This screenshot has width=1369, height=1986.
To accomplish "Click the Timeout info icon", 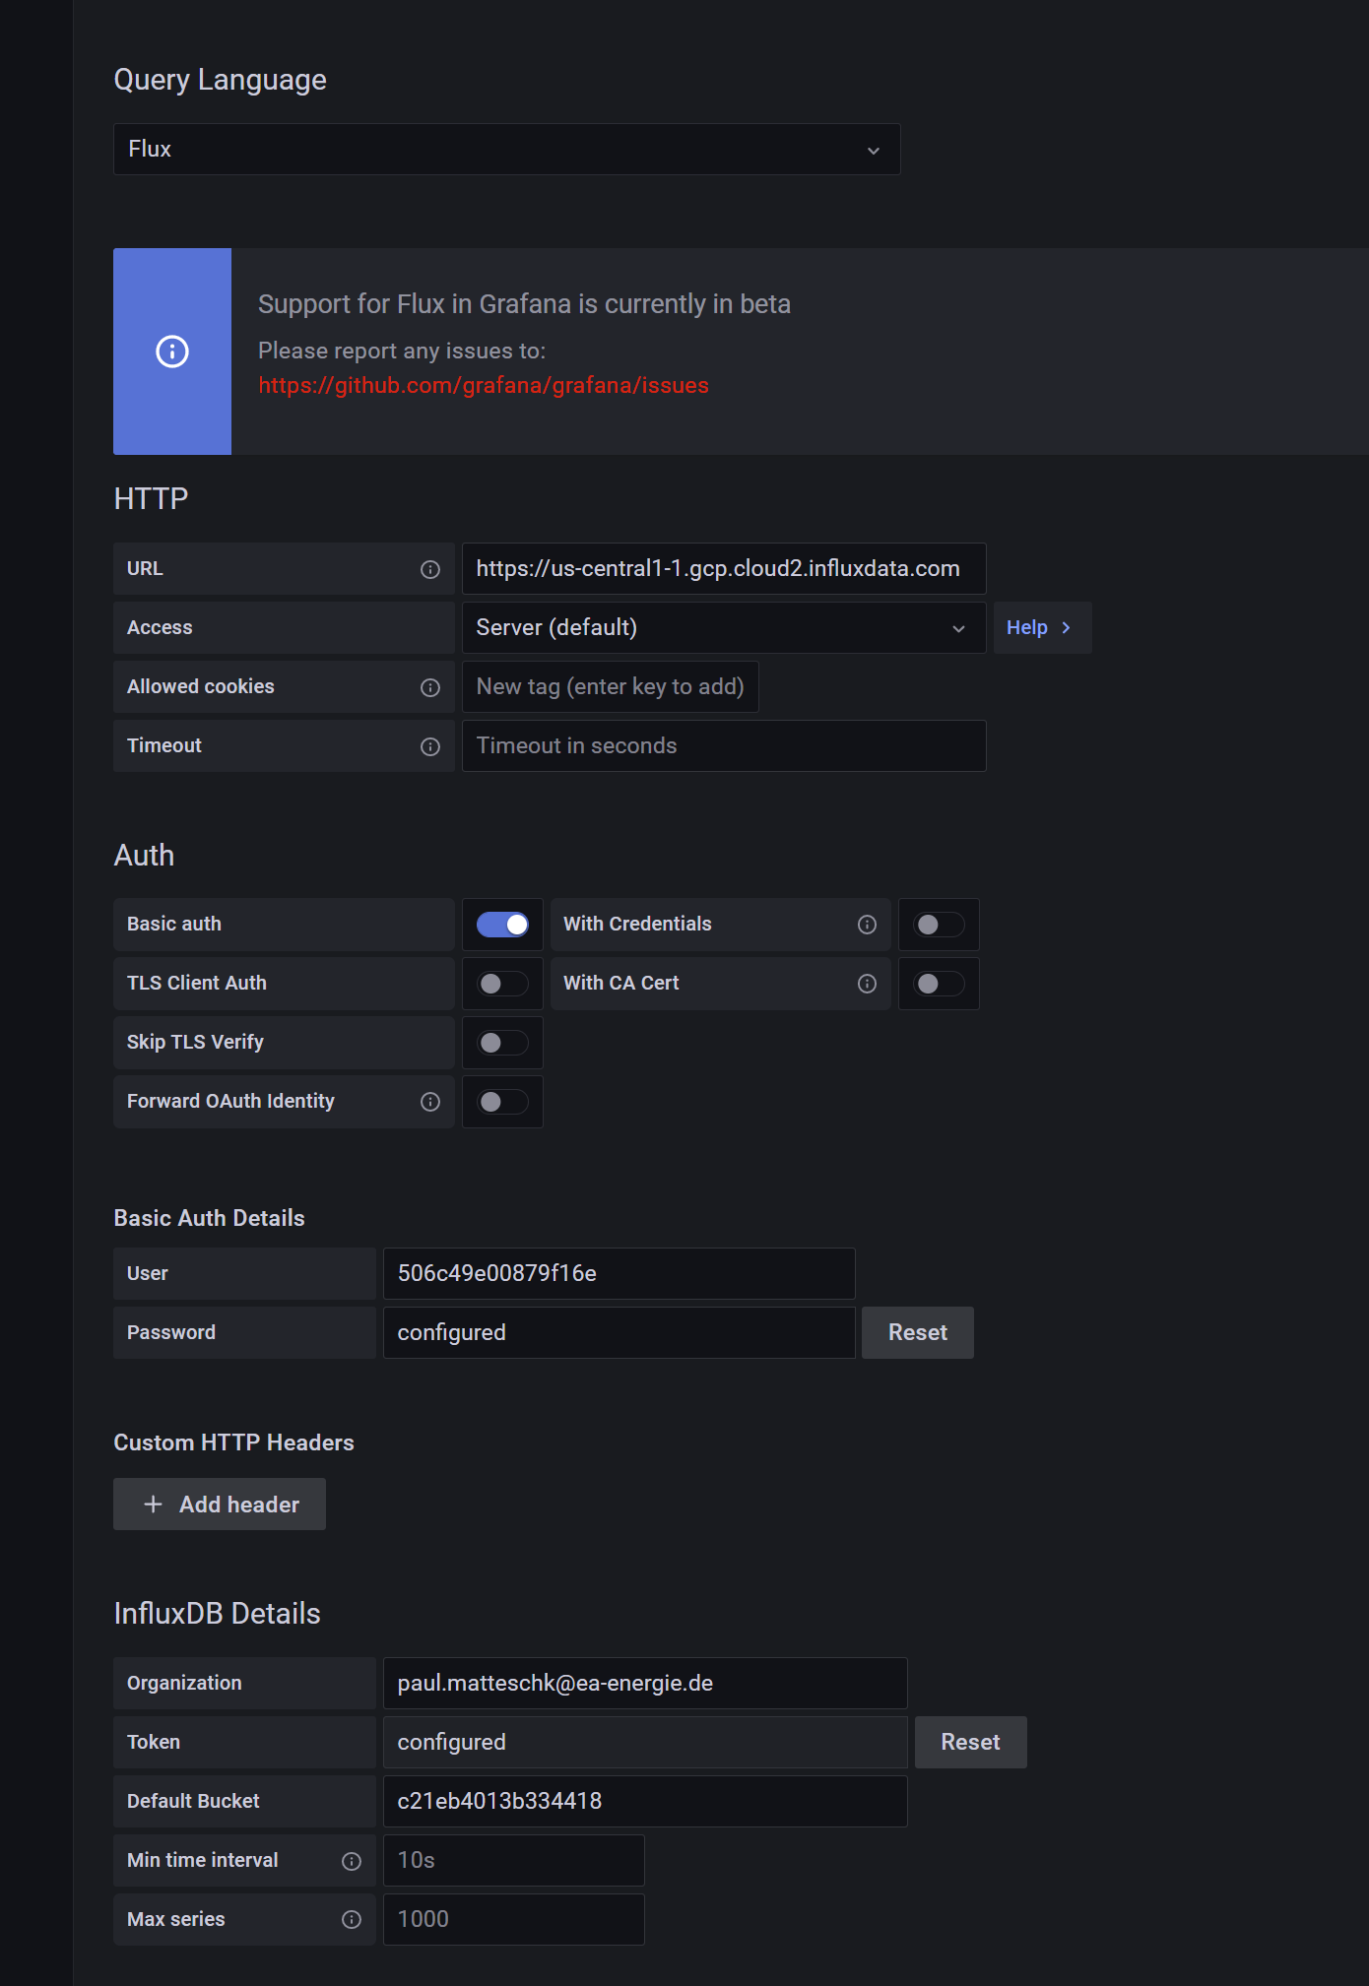I will point(430,746).
